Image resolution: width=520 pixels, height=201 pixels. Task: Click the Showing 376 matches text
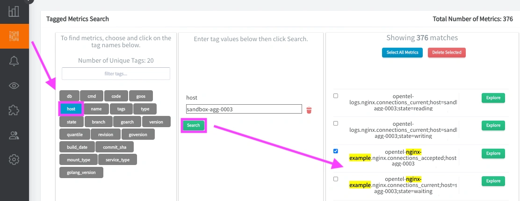[422, 38]
